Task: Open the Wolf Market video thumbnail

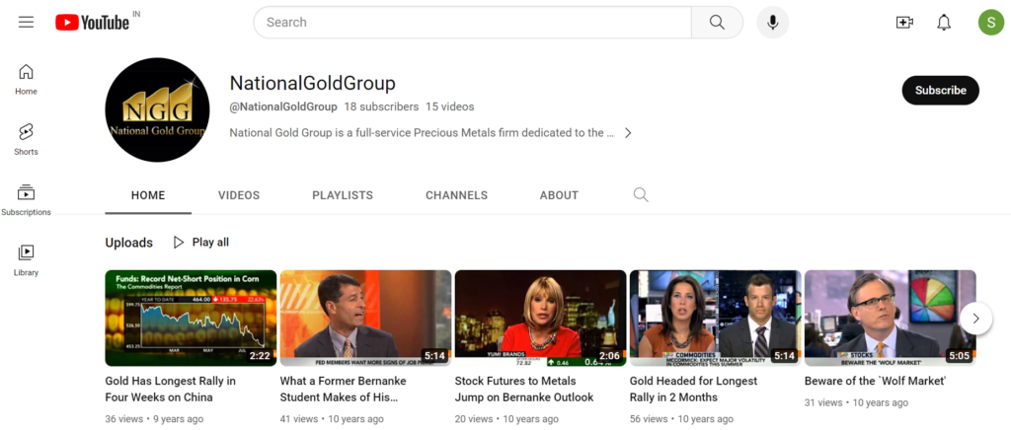Action: pyautogui.click(x=890, y=318)
